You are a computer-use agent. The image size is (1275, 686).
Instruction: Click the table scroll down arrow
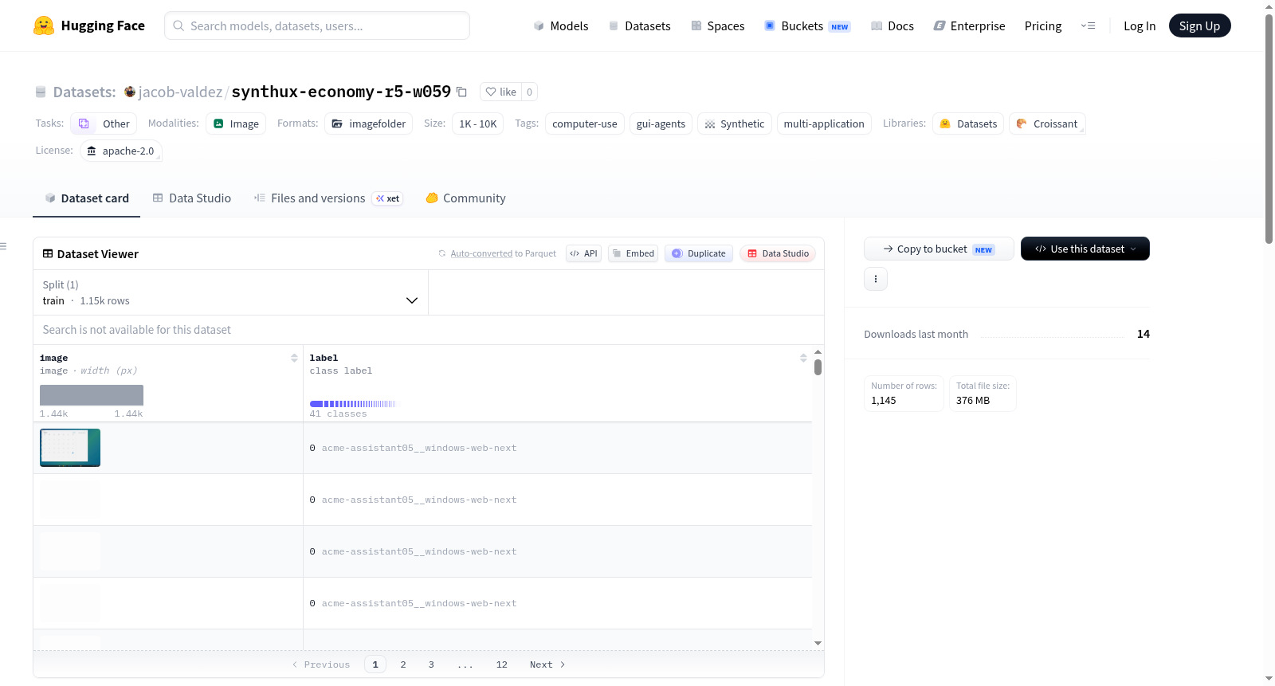point(818,643)
